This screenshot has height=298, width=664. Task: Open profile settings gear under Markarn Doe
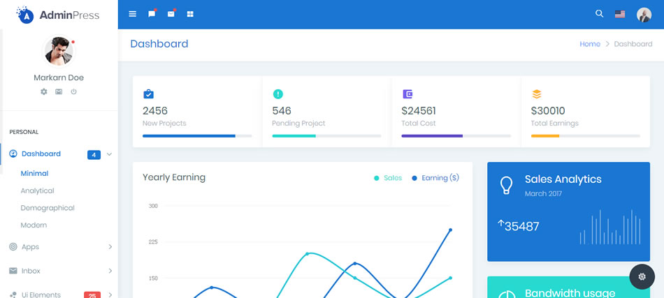pos(44,91)
